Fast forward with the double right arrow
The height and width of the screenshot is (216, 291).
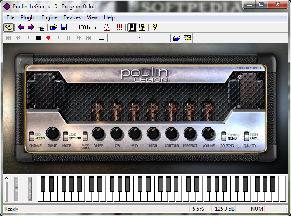click(x=79, y=38)
